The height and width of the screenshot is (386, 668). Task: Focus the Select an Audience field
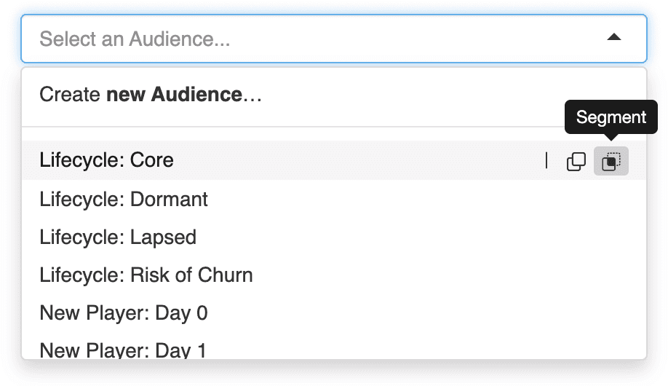(x=320, y=38)
